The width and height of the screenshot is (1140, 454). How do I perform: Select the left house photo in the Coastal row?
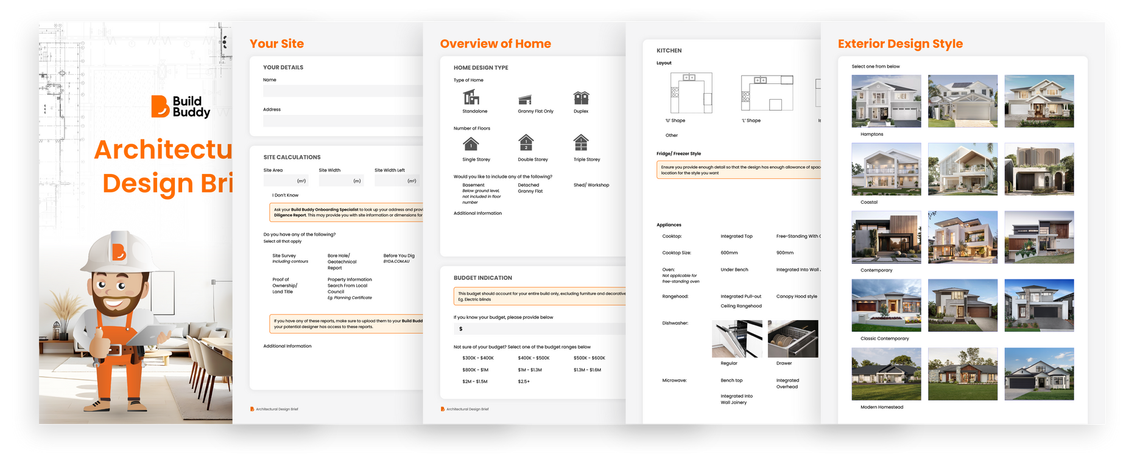886,169
